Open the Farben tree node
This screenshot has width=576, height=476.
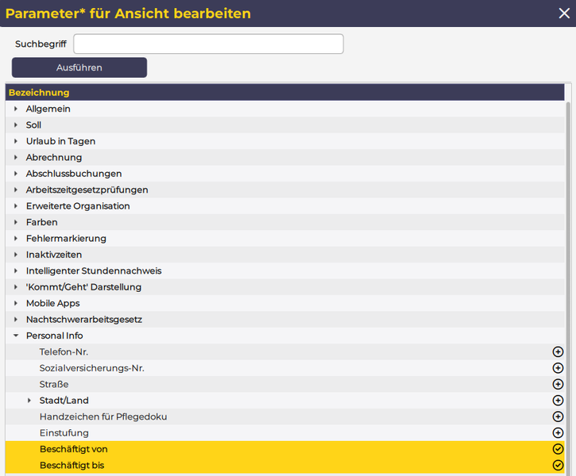[16, 222]
